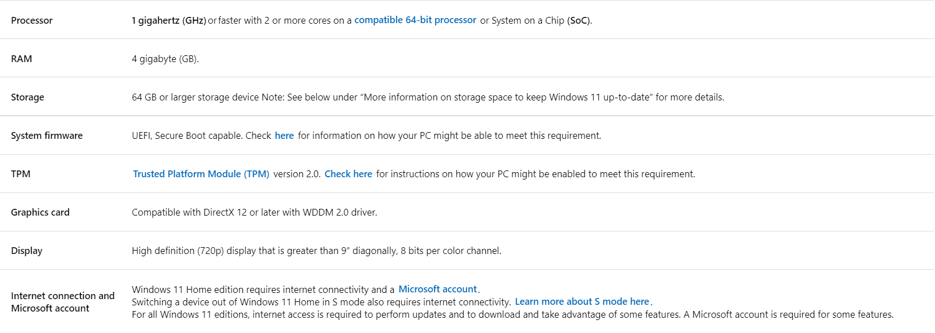Image resolution: width=935 pixels, height=333 pixels.
Task: Click the High definition (720p) display text
Action: [316, 251]
